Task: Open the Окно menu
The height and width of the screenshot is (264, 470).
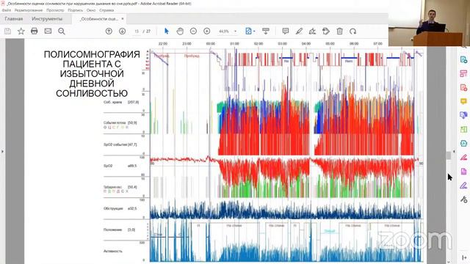Action: [x=91, y=10]
